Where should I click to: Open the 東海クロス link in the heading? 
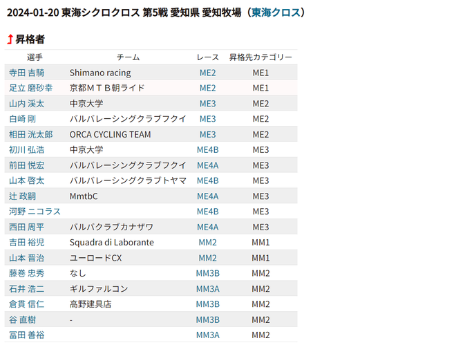[x=276, y=12]
